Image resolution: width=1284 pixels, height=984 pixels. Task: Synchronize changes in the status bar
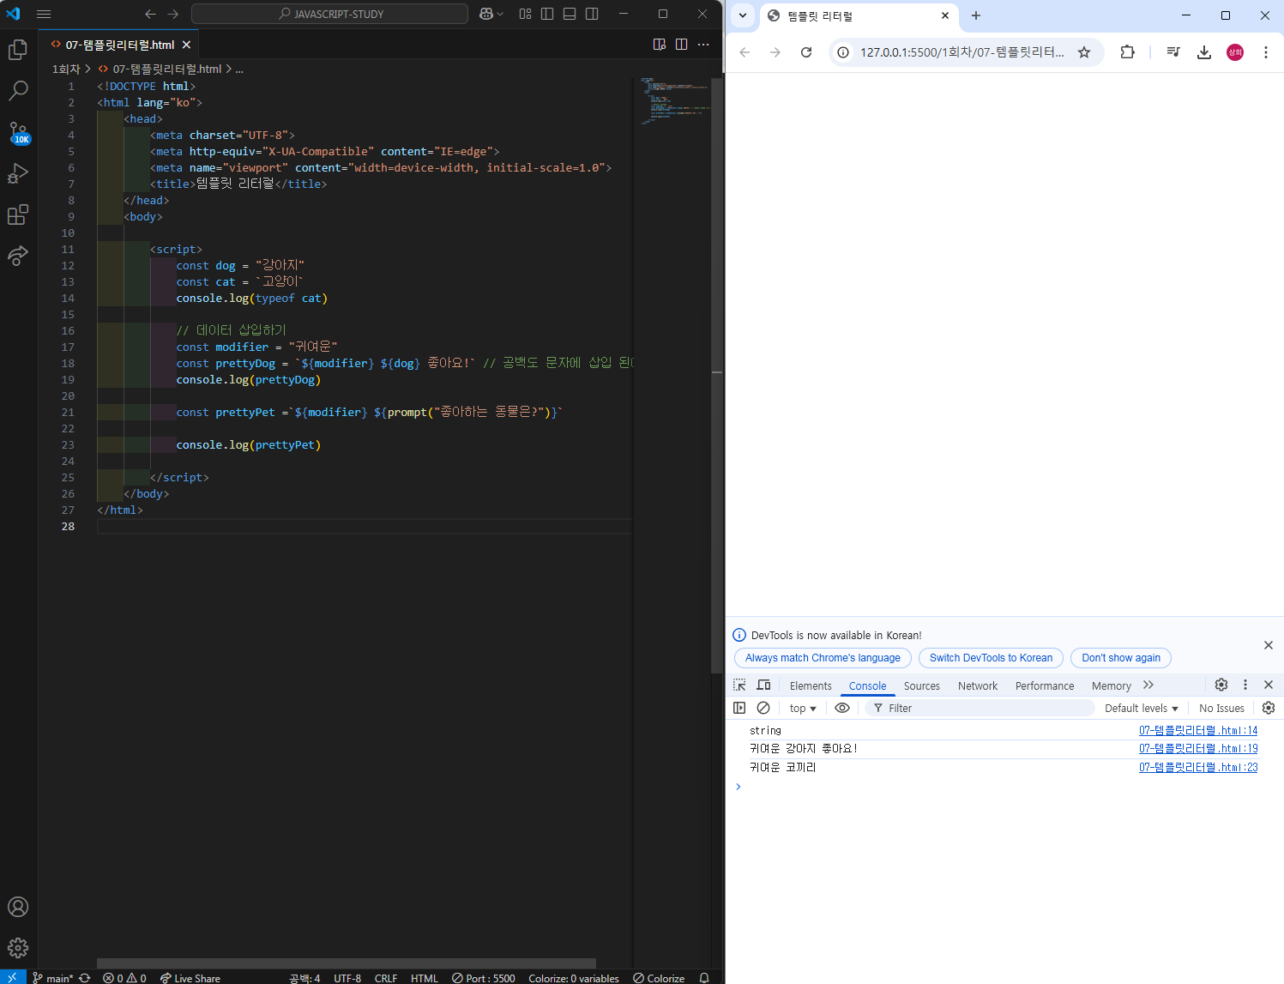tap(84, 978)
